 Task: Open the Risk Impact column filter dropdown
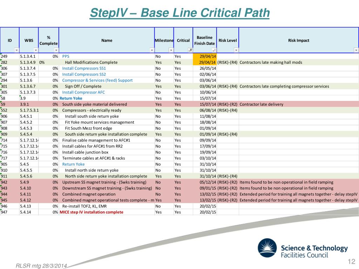pos(356,50)
